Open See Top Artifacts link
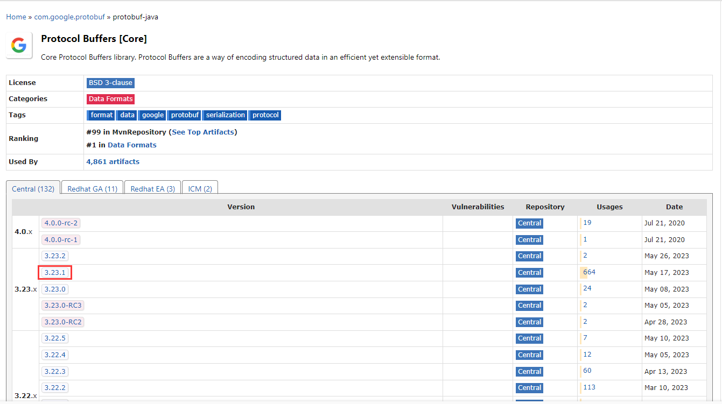This screenshot has width=722, height=404. [203, 132]
